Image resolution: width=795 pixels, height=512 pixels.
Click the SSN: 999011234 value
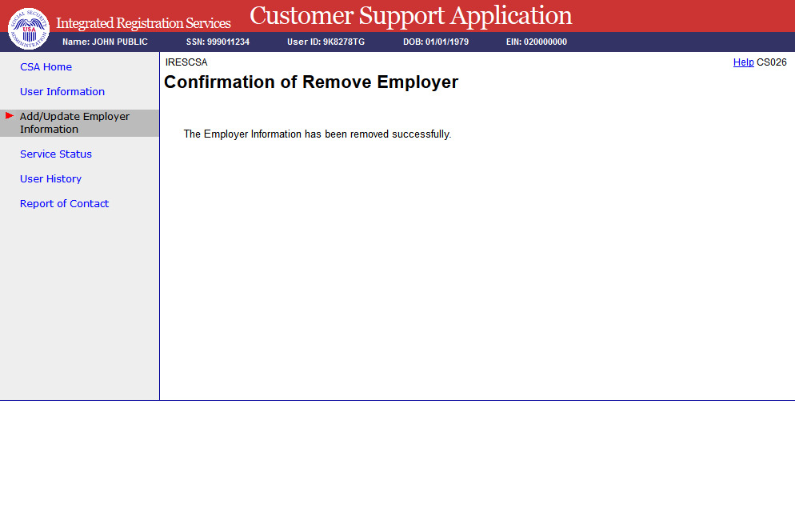point(218,42)
